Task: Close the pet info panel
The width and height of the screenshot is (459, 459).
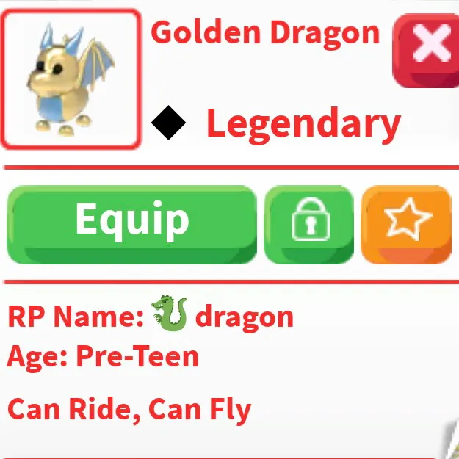Action: tap(426, 51)
